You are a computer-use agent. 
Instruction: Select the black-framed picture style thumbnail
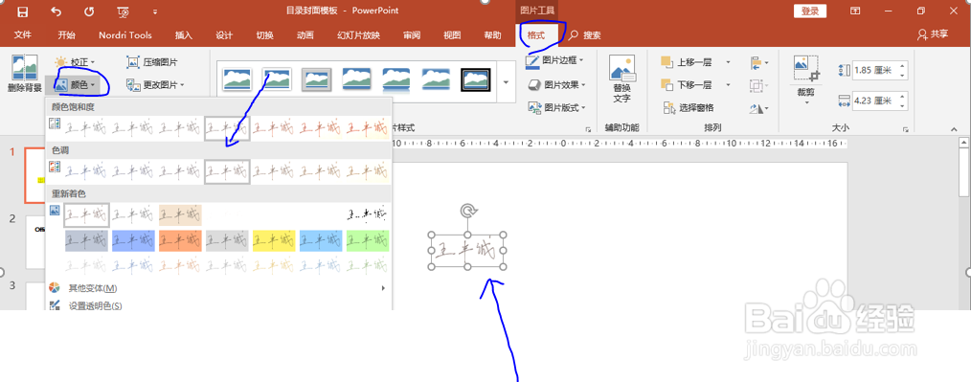[476, 79]
